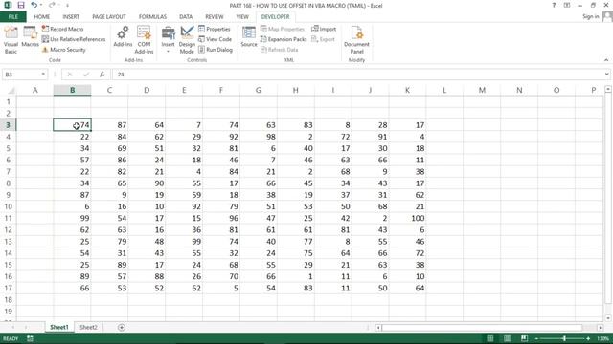
Task: Click the zoom percentage level
Action: 602,338
